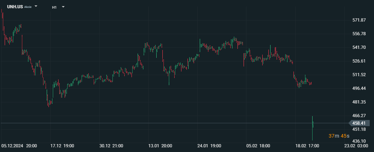Click the H1 interval label
The height and width of the screenshot is (152, 374).
[54, 7]
